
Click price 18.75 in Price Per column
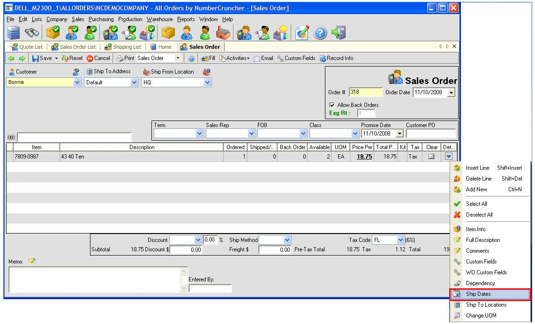(364, 157)
